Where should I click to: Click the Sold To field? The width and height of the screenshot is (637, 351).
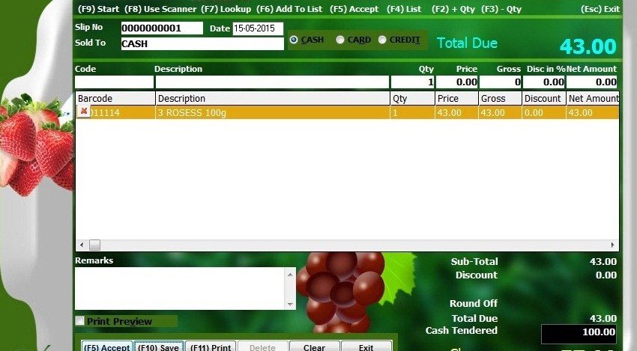[x=202, y=43]
